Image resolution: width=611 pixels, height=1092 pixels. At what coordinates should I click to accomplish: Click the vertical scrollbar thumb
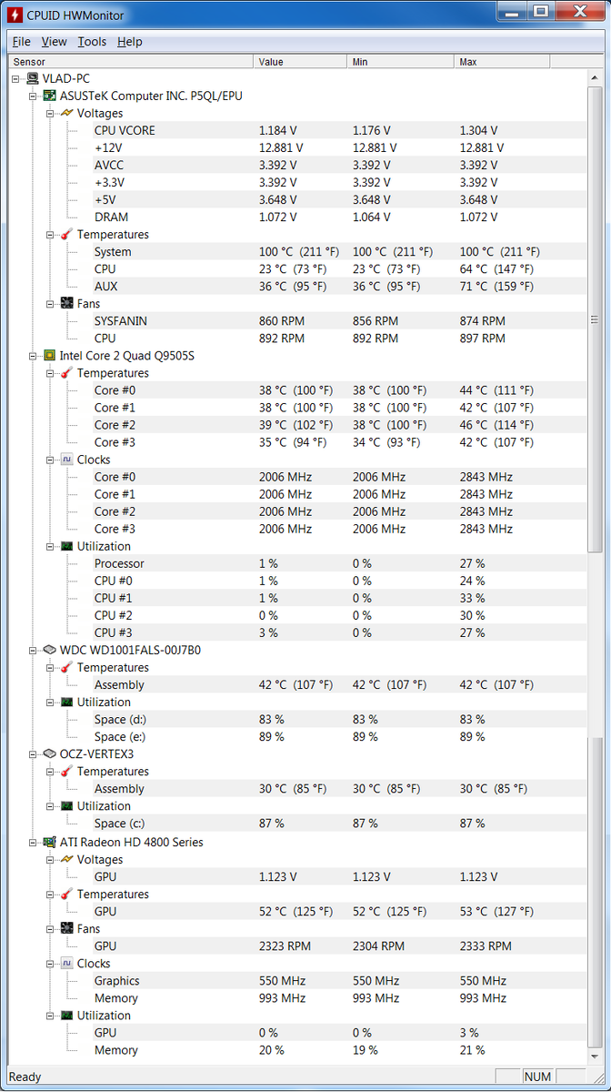tap(595, 318)
